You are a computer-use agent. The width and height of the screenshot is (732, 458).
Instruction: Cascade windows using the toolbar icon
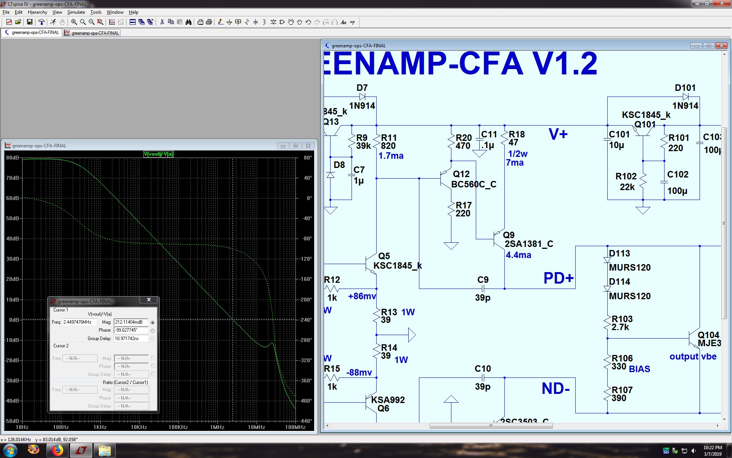(x=141, y=22)
